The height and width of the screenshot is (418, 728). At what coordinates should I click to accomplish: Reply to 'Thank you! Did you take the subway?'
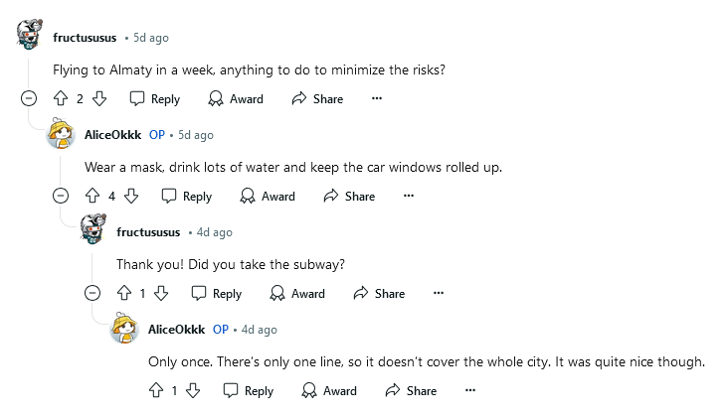[x=217, y=293]
